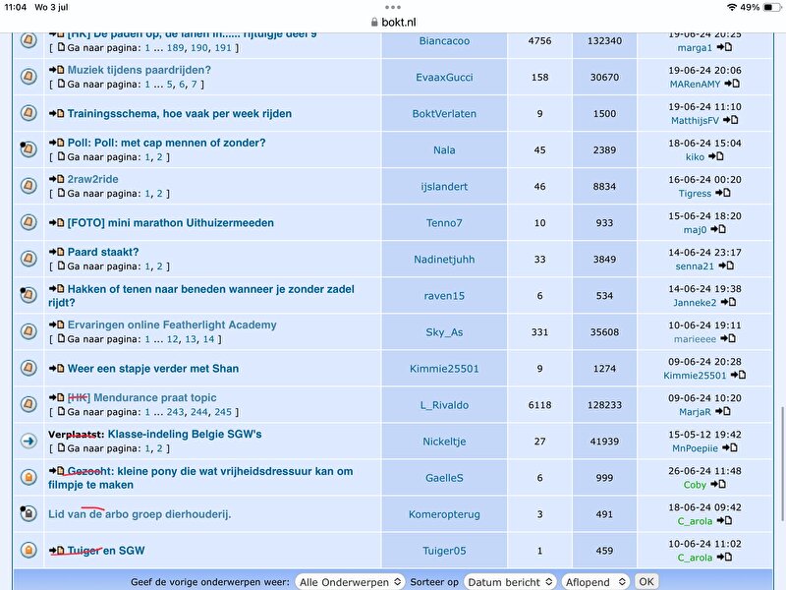Open author profile L_Rivaldo
This screenshot has width=786, height=590.
click(444, 405)
